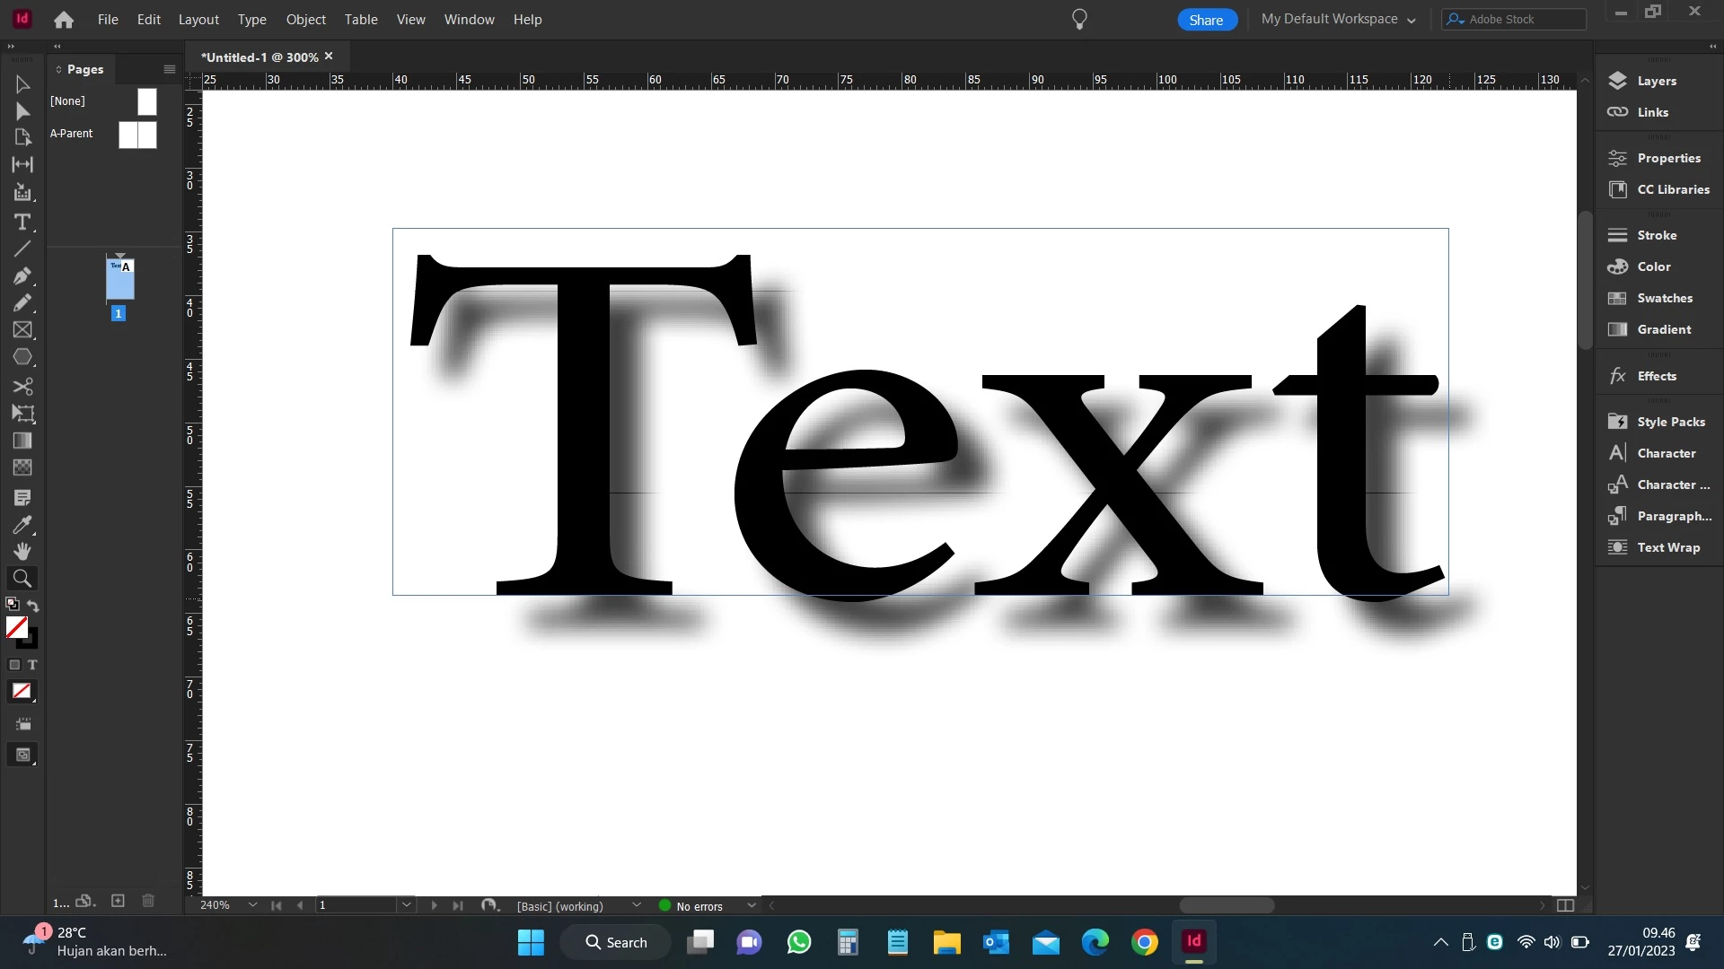Viewport: 1724px width, 969px height.
Task: Select the Pen tool
Action: tap(22, 275)
